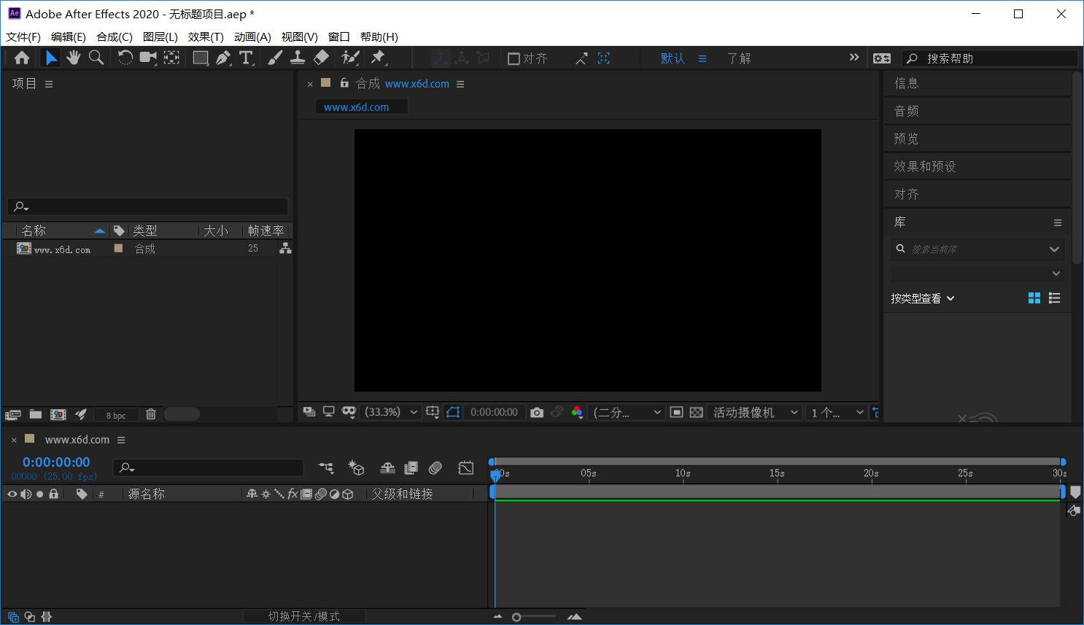This screenshot has width=1084, height=625.
Task: Click the snapshot camera icon in viewer
Action: [537, 412]
